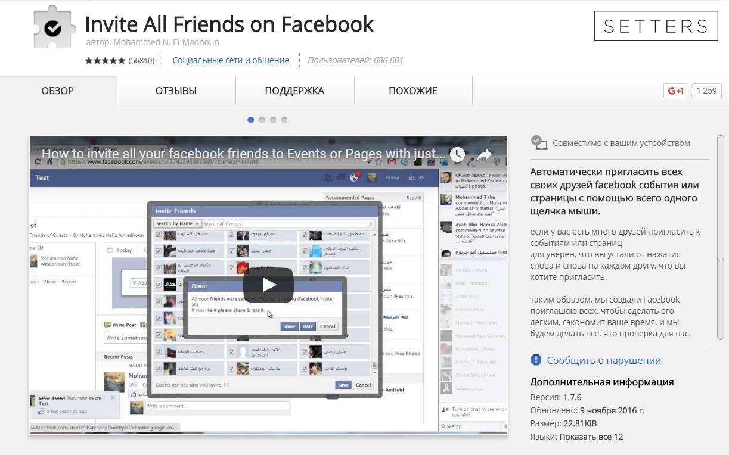Open the Search by Name dropdown
Viewport: 729px width, 455px height.
177,223
